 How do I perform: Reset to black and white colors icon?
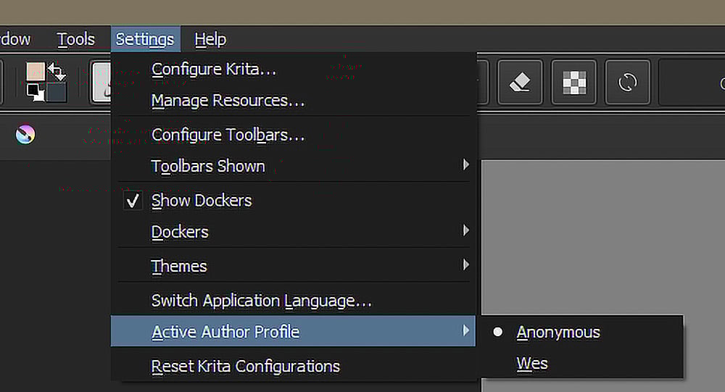point(35,92)
